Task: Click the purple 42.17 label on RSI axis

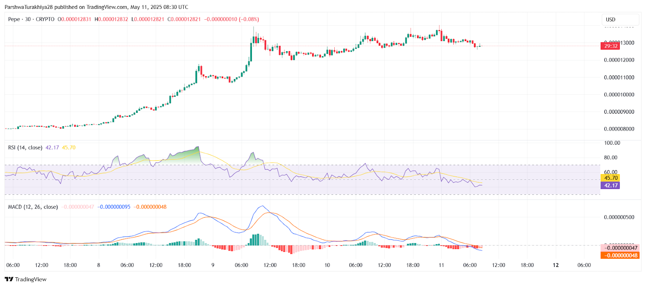Action: point(610,185)
